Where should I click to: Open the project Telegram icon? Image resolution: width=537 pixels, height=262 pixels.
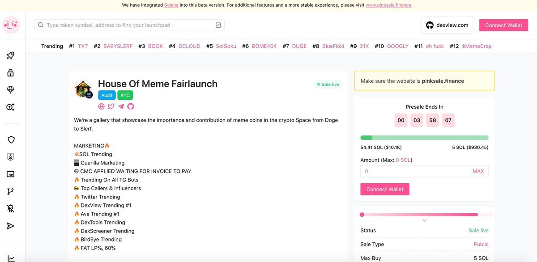click(121, 106)
